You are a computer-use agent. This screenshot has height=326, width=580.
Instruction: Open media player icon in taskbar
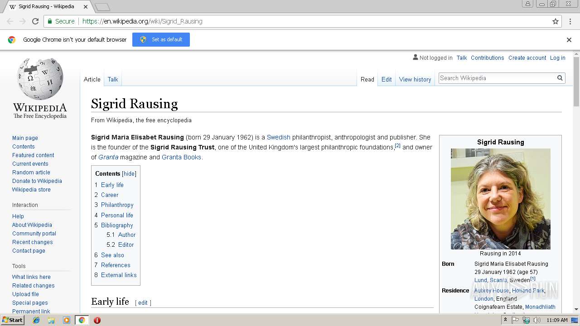pos(67,320)
